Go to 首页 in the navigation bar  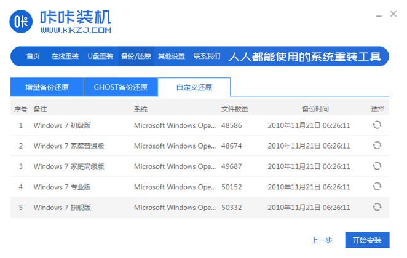pos(33,57)
